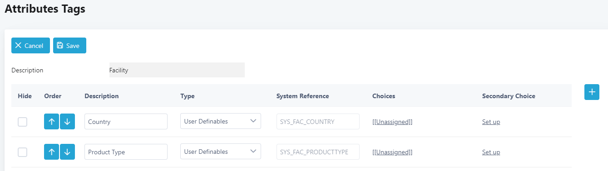Save the attribute tags
Image resolution: width=608 pixels, height=171 pixels.
click(69, 46)
